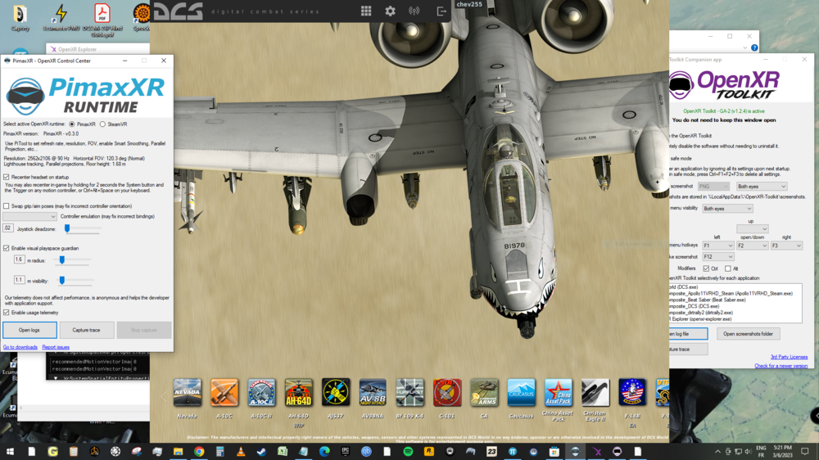Screen dimensions: 819x460
Task: Open the 3rd Party Licenses link
Action: coord(789,357)
